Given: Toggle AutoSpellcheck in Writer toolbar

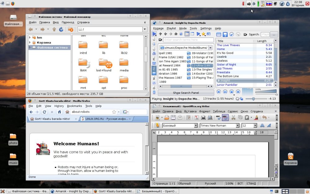Looking at the screenshot, I should (x=225, y=118).
